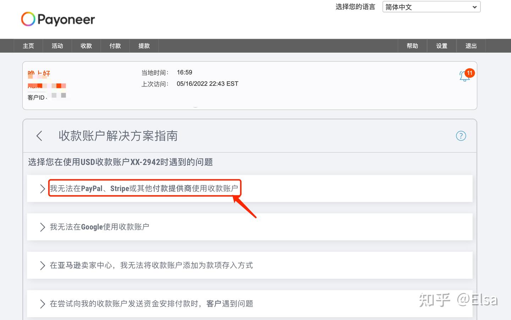The image size is (511, 320).
Task: Open the 活动 menu item
Action: click(x=57, y=45)
